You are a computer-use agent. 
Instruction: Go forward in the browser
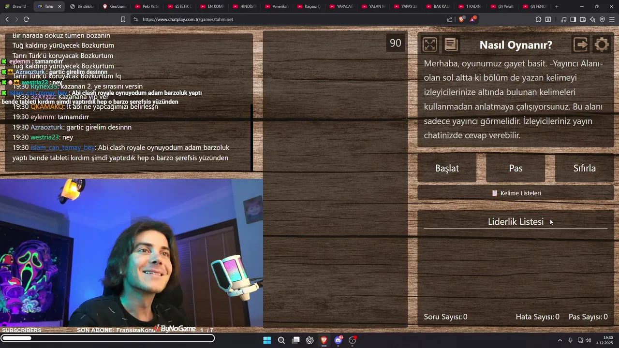[x=16, y=19]
